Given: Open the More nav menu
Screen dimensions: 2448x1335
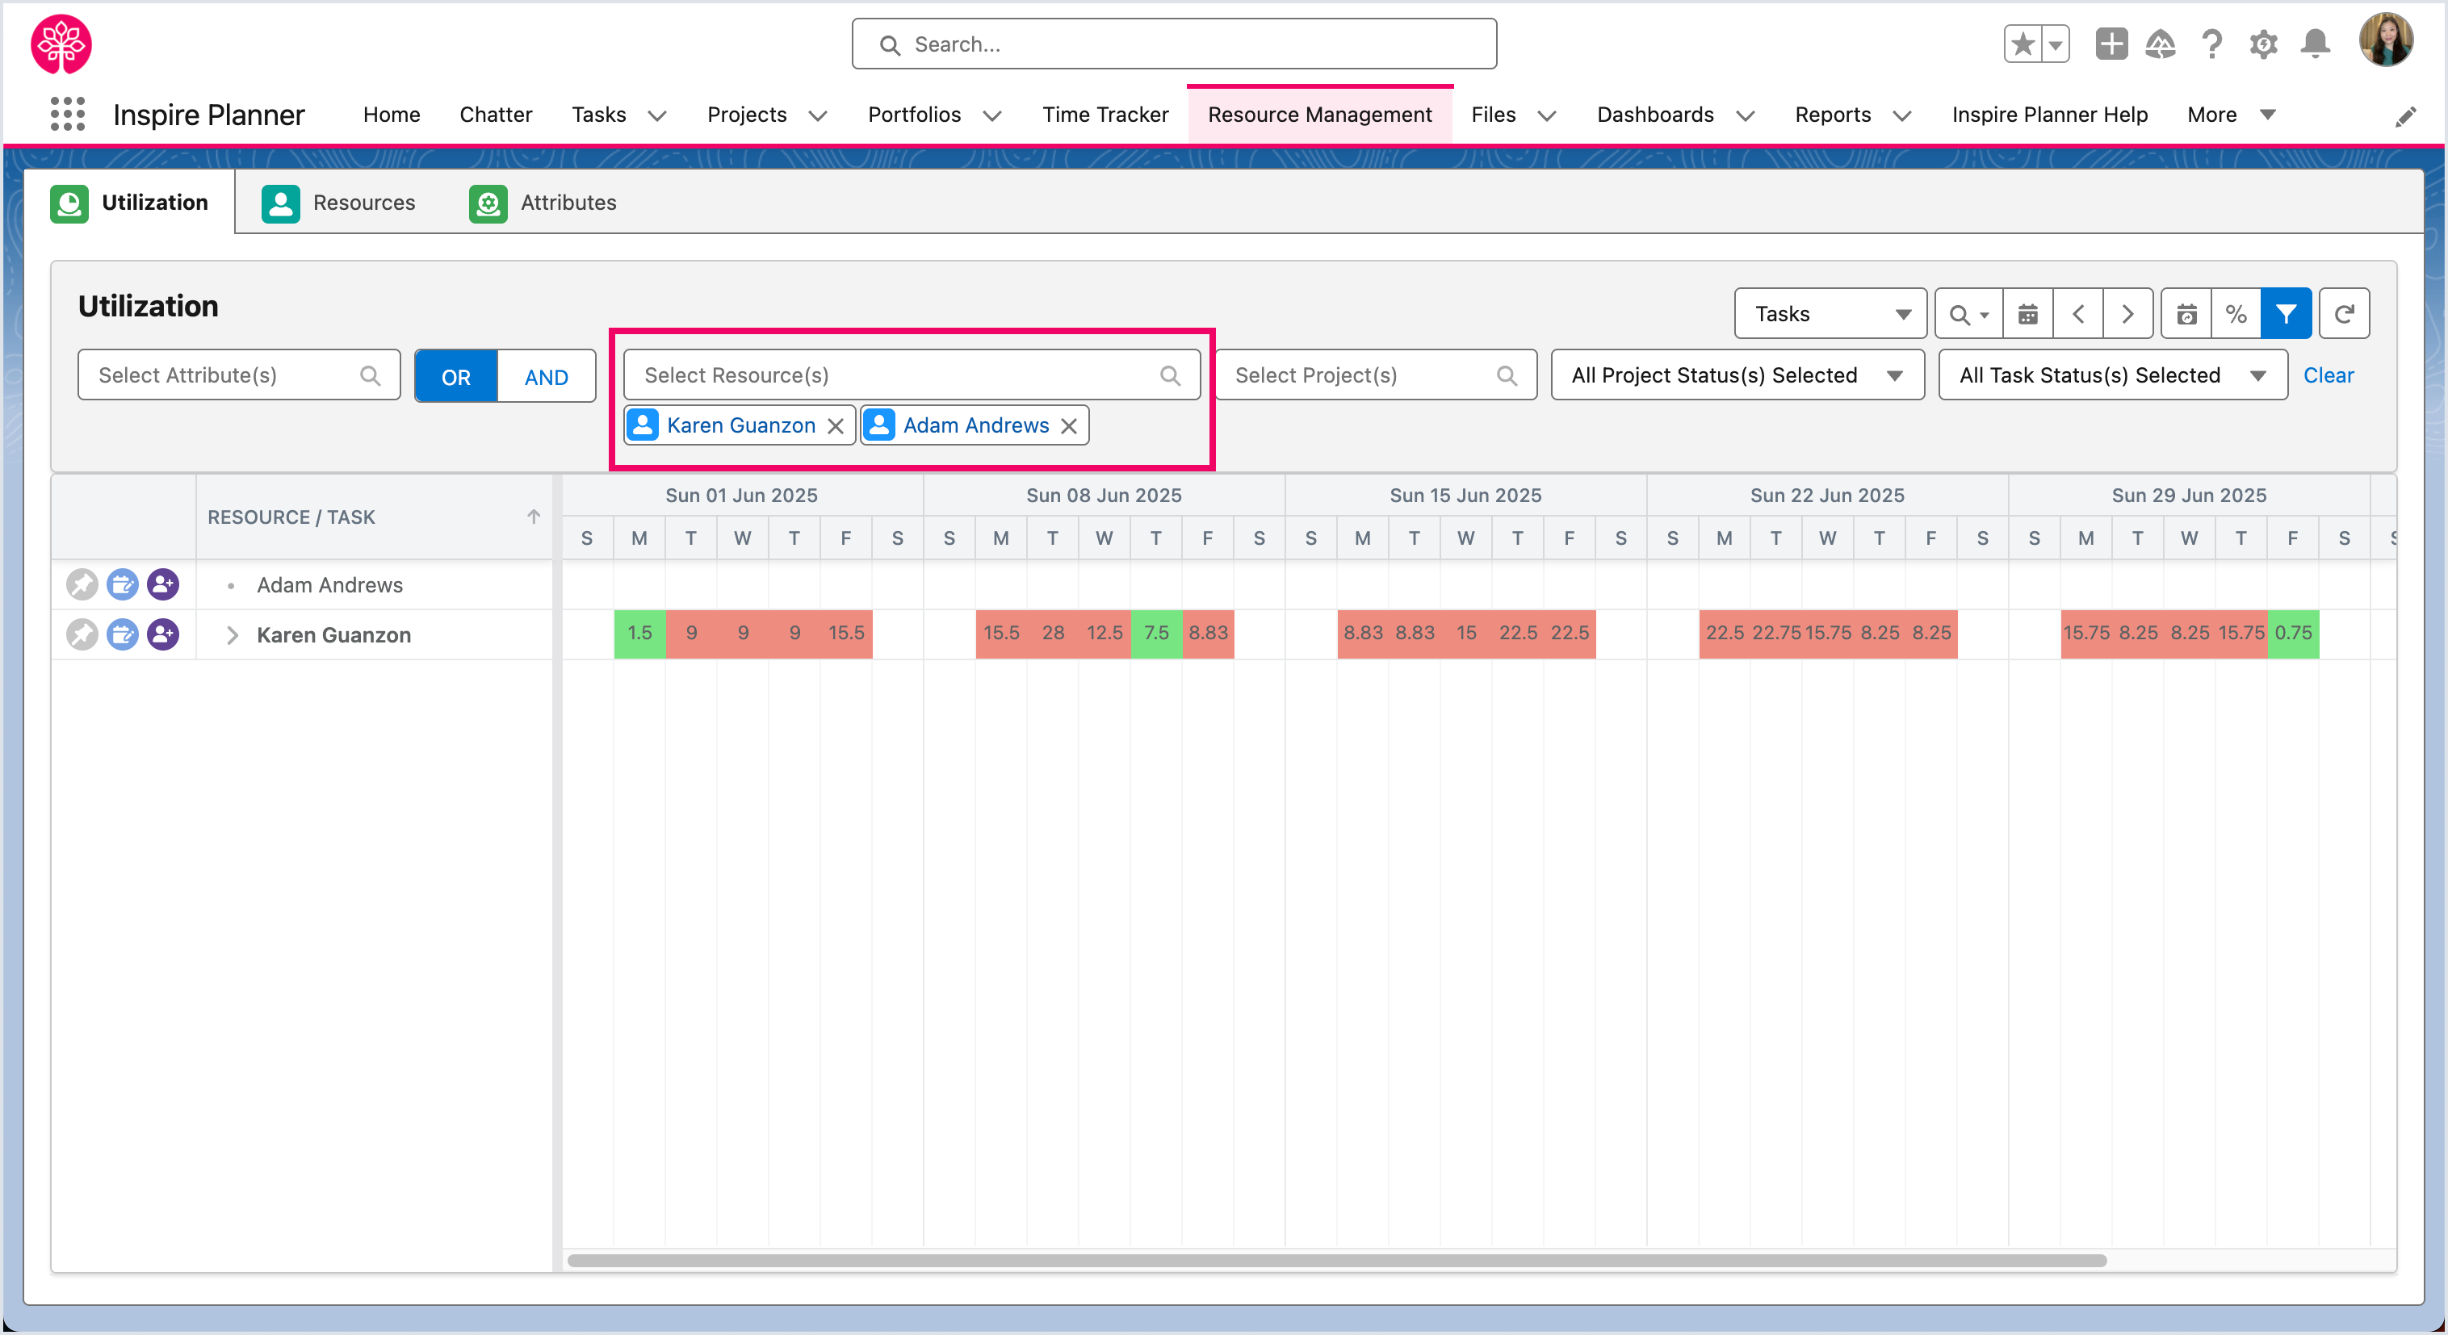Looking at the screenshot, I should 2230,114.
